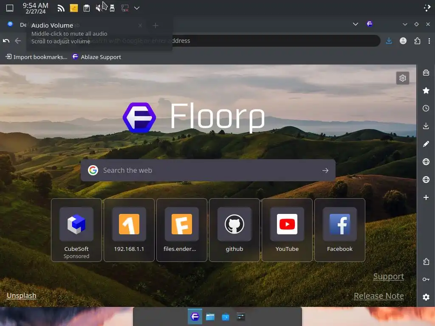
Task: Expand hidden system tray icons chevron
Action: pyautogui.click(x=137, y=8)
